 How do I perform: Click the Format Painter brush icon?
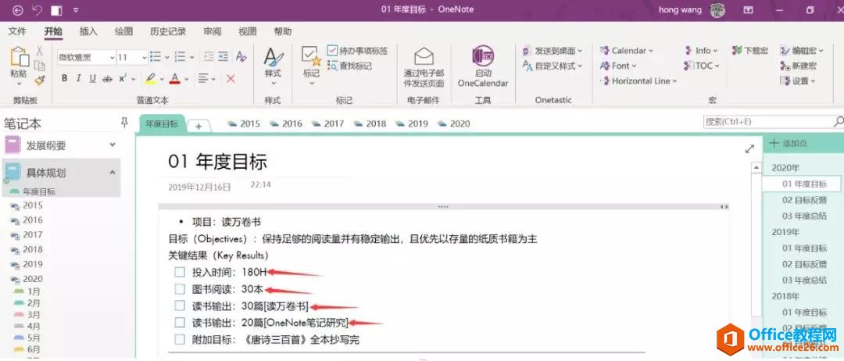pyautogui.click(x=40, y=79)
